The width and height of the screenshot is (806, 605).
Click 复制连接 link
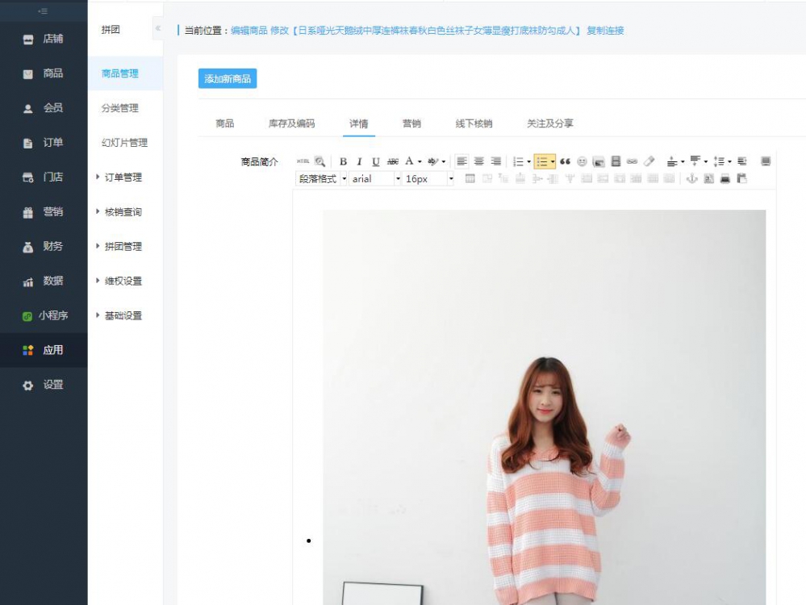(x=605, y=31)
